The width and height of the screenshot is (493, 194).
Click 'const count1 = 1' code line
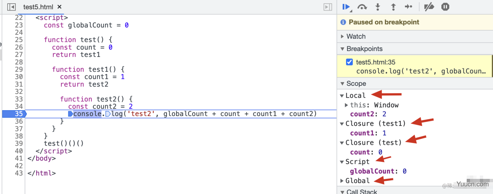point(92,77)
